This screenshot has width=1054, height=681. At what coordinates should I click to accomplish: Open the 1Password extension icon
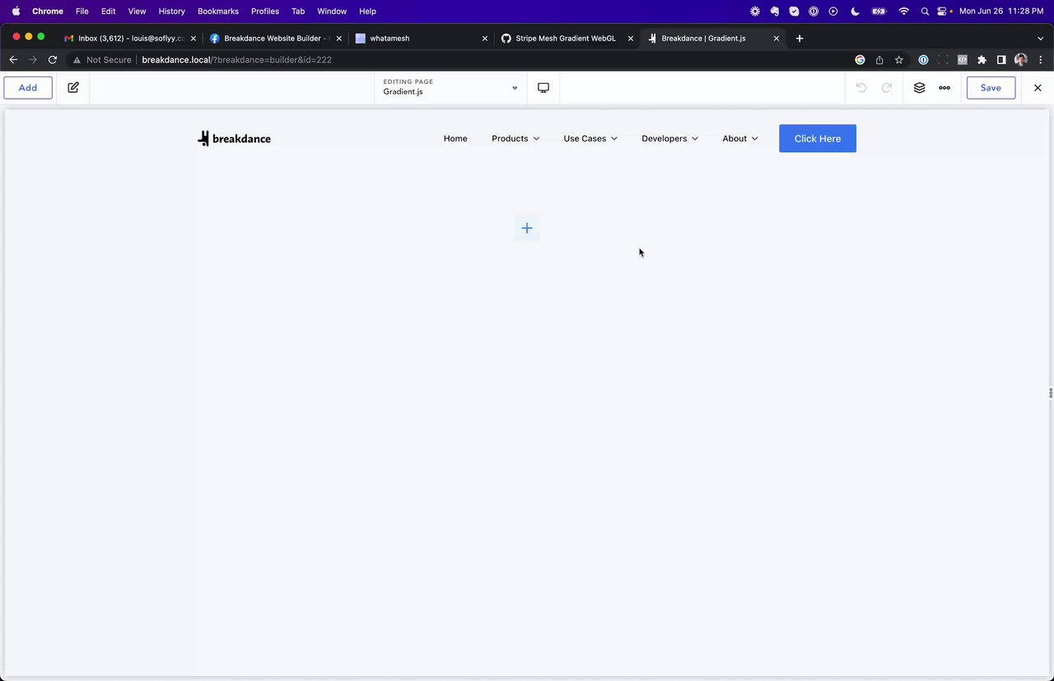coord(923,59)
